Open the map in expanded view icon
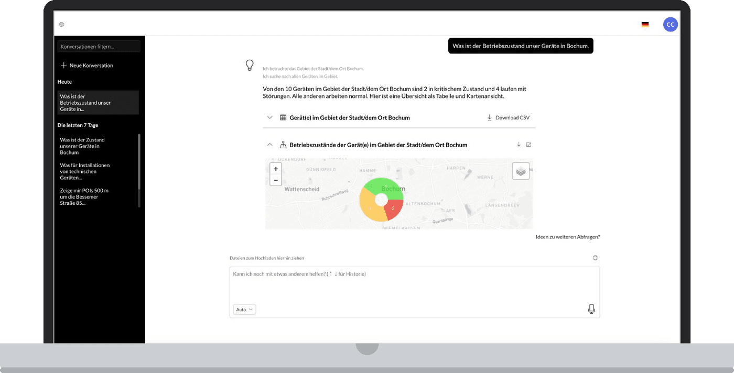Screen dimensions: 734x373 point(528,145)
